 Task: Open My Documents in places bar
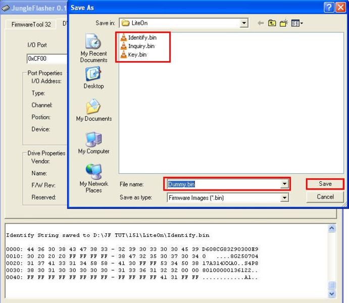pyautogui.click(x=94, y=110)
